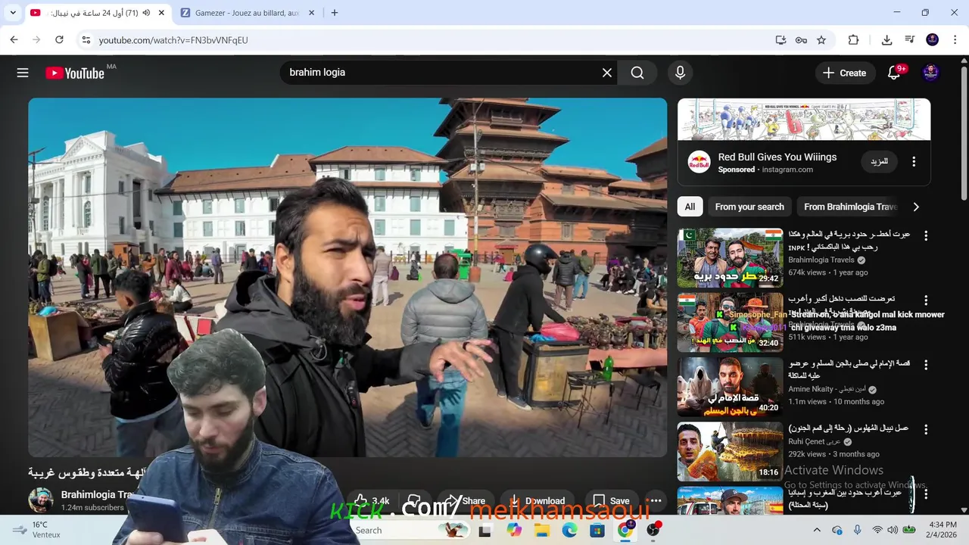The image size is (969, 545).
Task: Select the address bar URL
Action: tap(173, 40)
